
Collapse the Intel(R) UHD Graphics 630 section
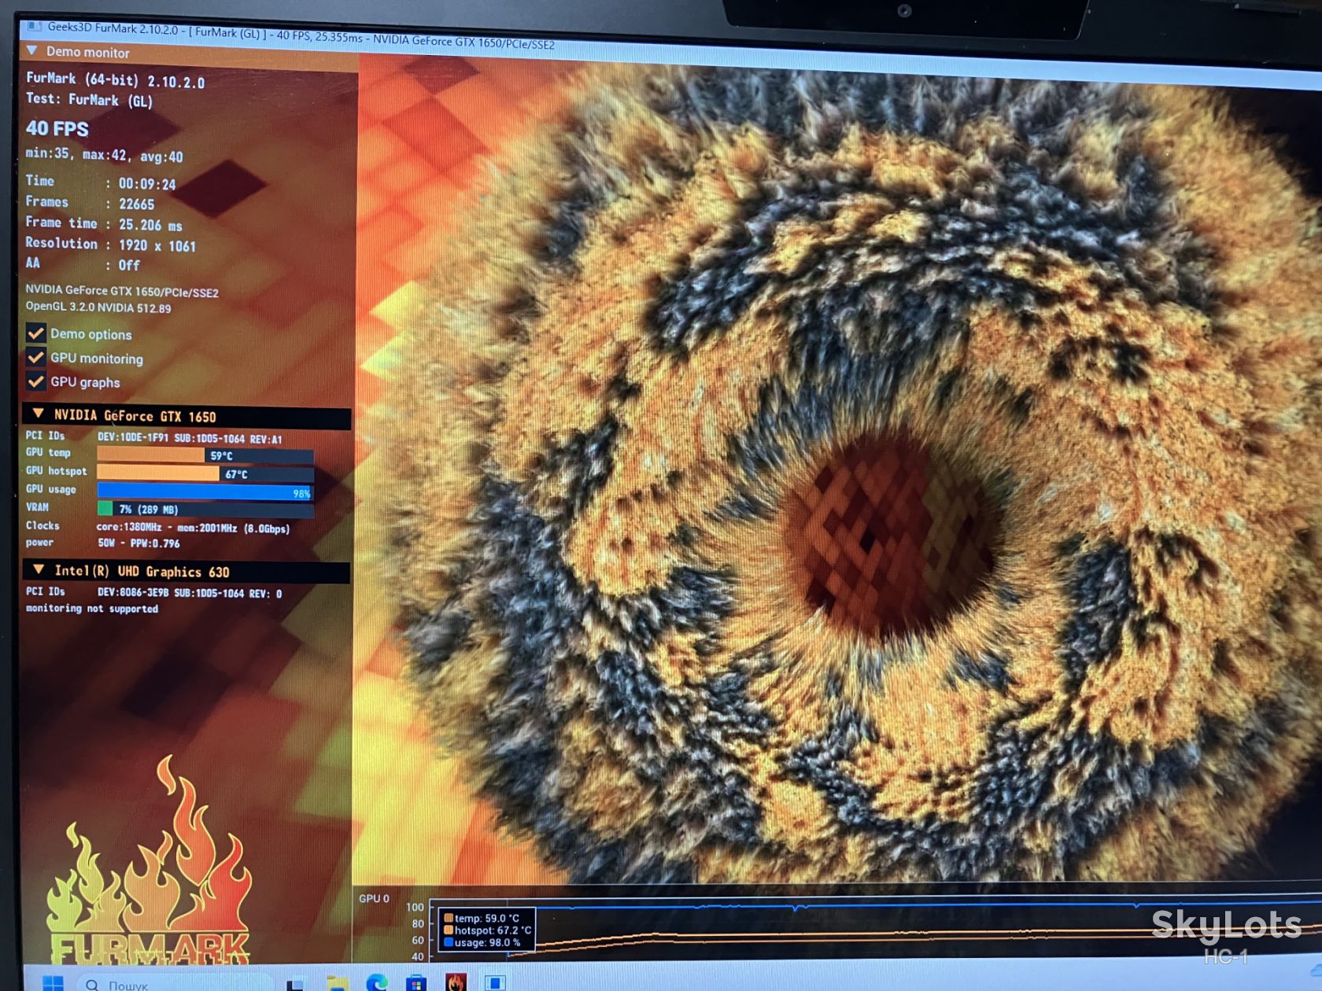click(x=38, y=569)
